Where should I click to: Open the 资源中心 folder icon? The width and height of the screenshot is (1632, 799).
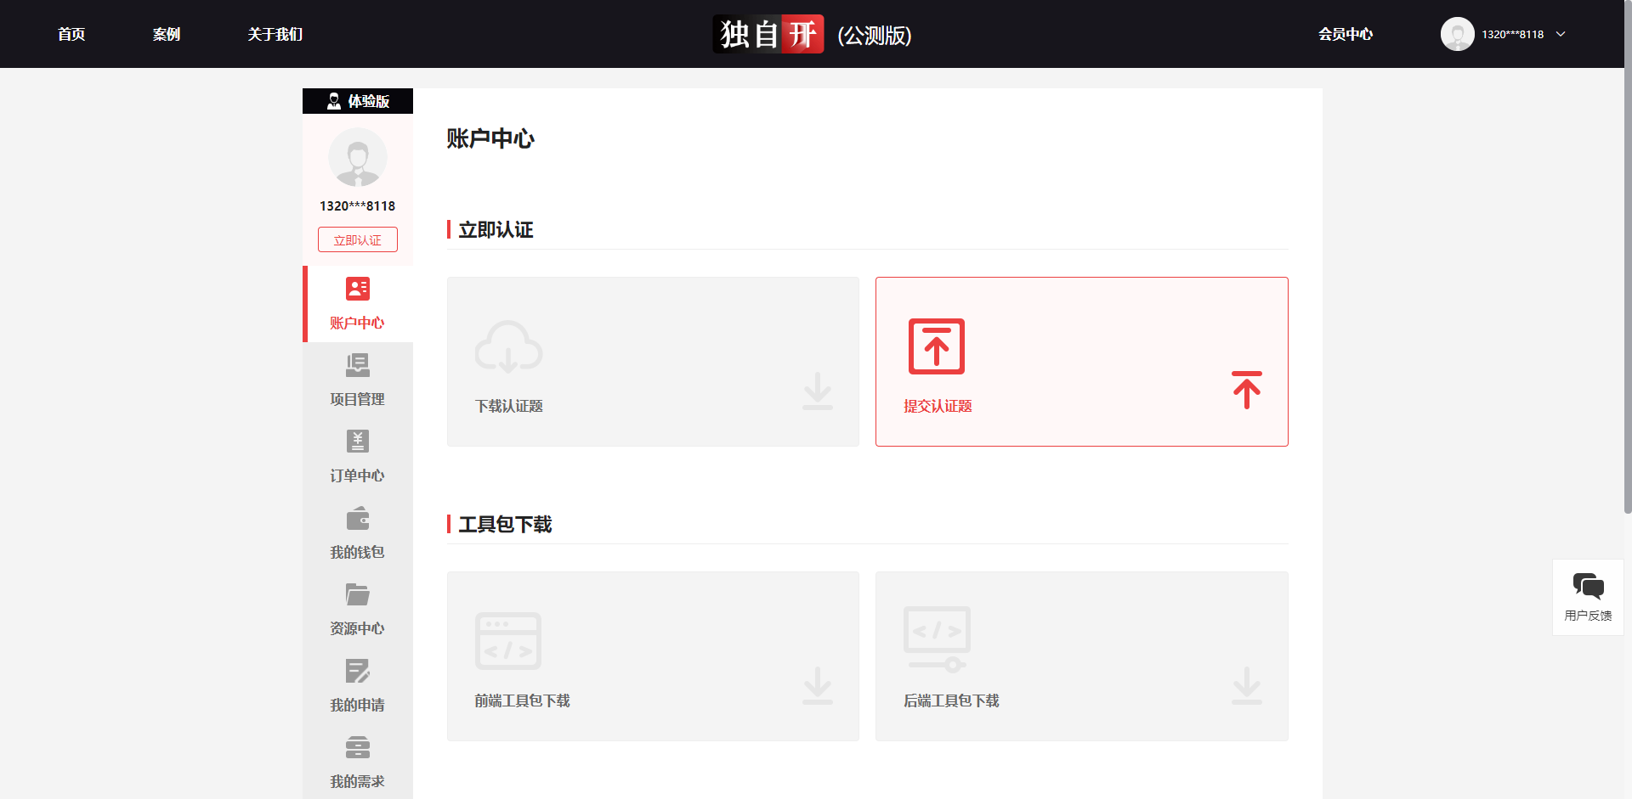coord(358,594)
